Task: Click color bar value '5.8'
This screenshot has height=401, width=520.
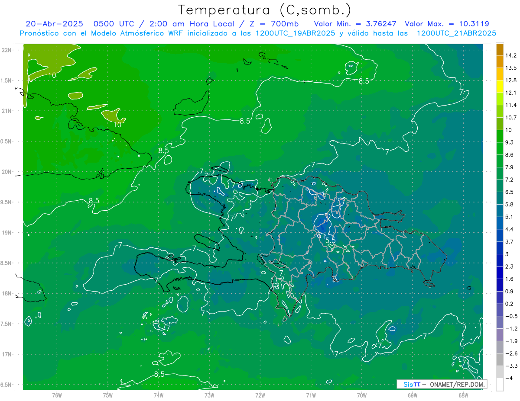Action: point(509,205)
